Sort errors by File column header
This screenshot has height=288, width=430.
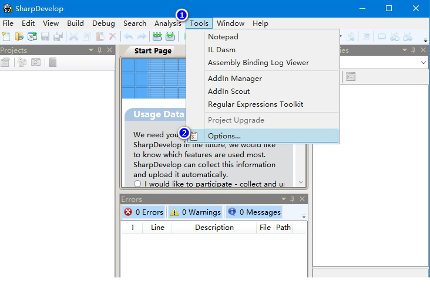(x=265, y=227)
